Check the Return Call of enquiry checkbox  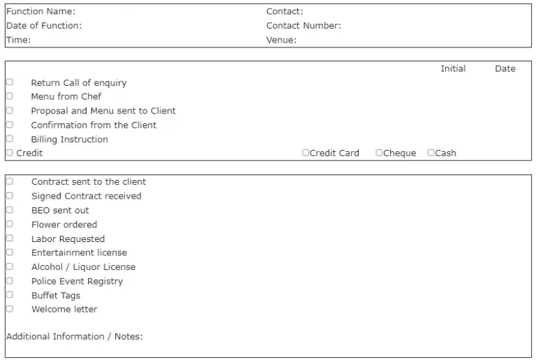point(10,82)
